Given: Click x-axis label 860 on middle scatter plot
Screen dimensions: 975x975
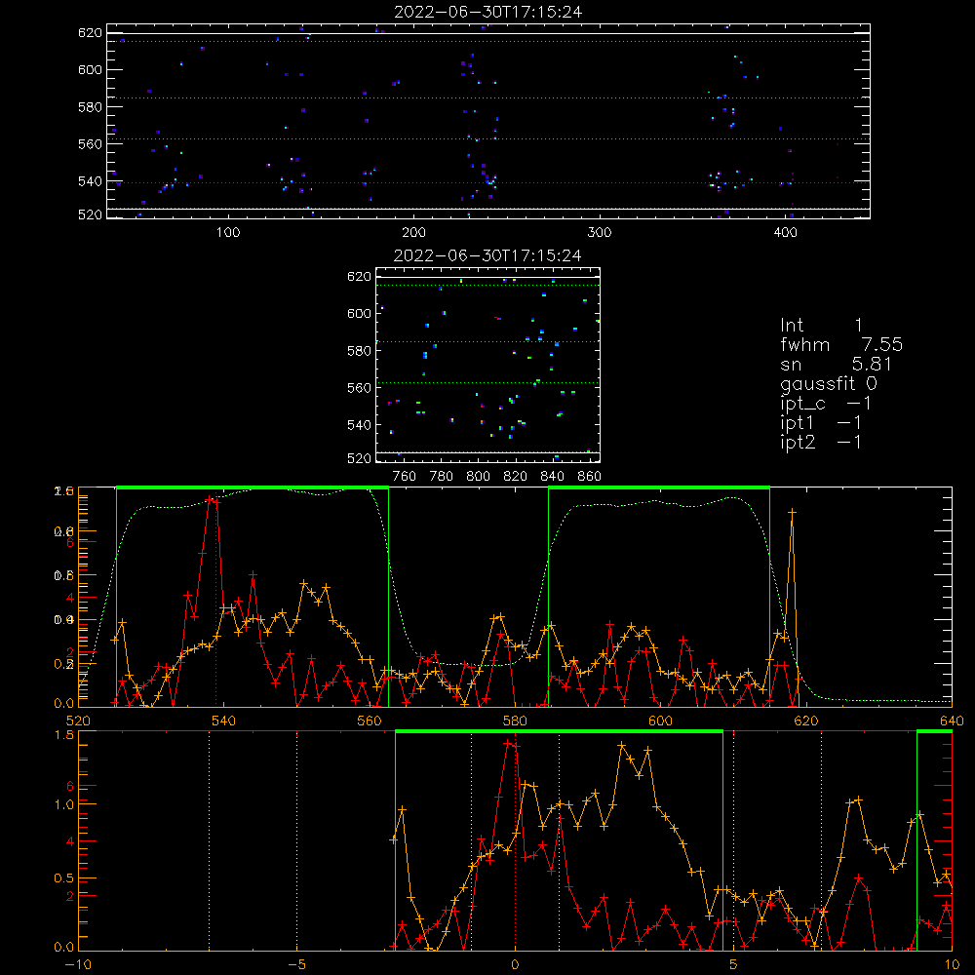Looking at the screenshot, I should (590, 477).
